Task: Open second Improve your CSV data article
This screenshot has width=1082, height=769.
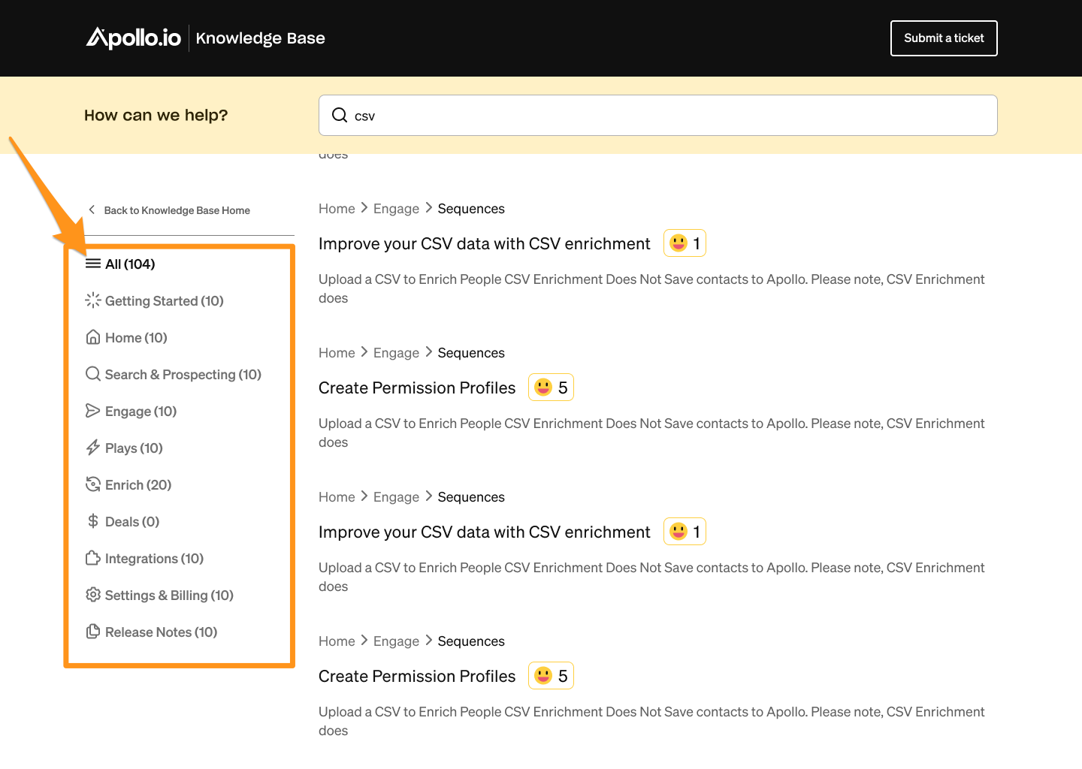Action: [485, 532]
